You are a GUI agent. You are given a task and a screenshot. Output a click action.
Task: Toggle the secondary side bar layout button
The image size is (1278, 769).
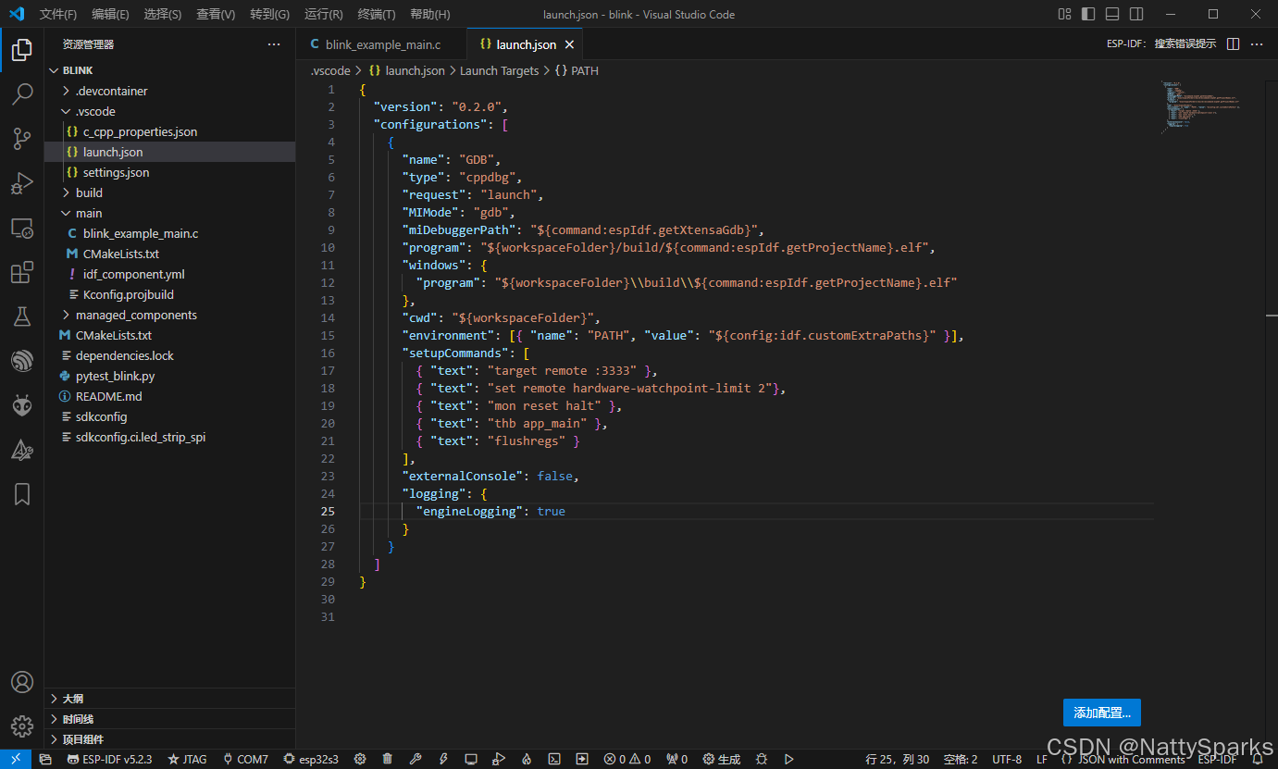pos(1136,14)
